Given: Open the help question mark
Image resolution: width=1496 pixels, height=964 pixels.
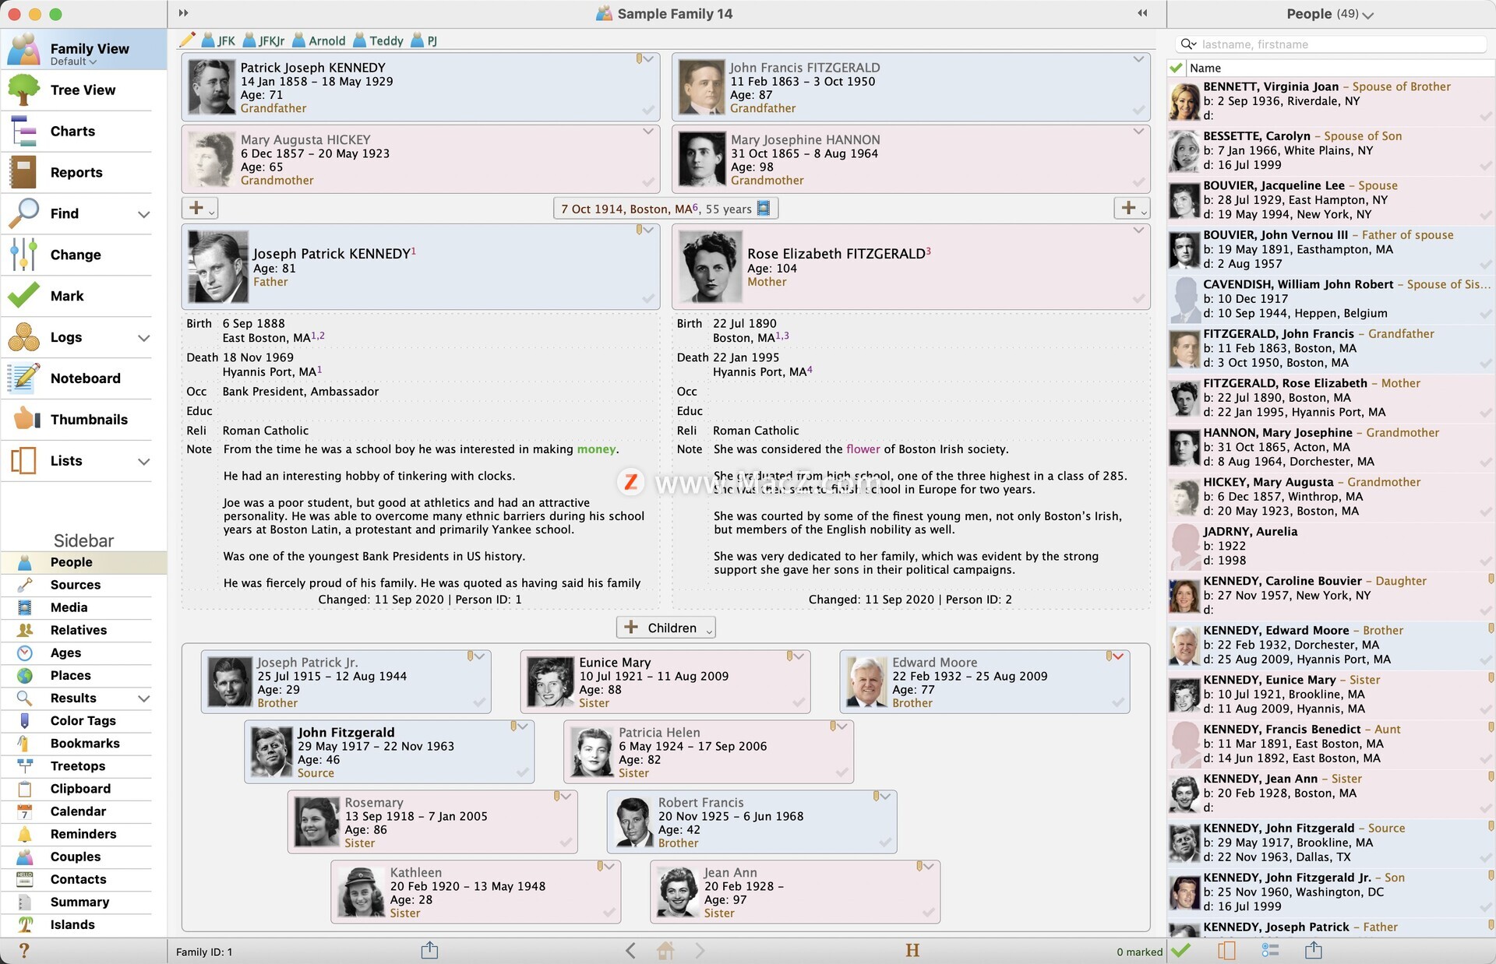Looking at the screenshot, I should (x=24, y=951).
